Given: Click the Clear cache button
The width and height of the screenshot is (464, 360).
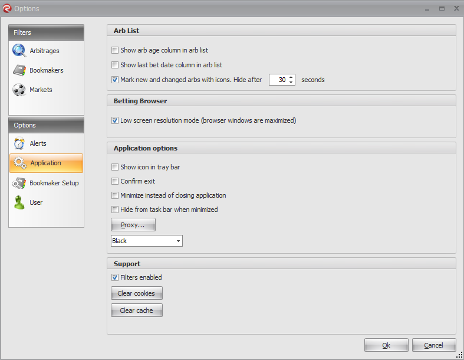Looking at the screenshot, I should point(136,310).
